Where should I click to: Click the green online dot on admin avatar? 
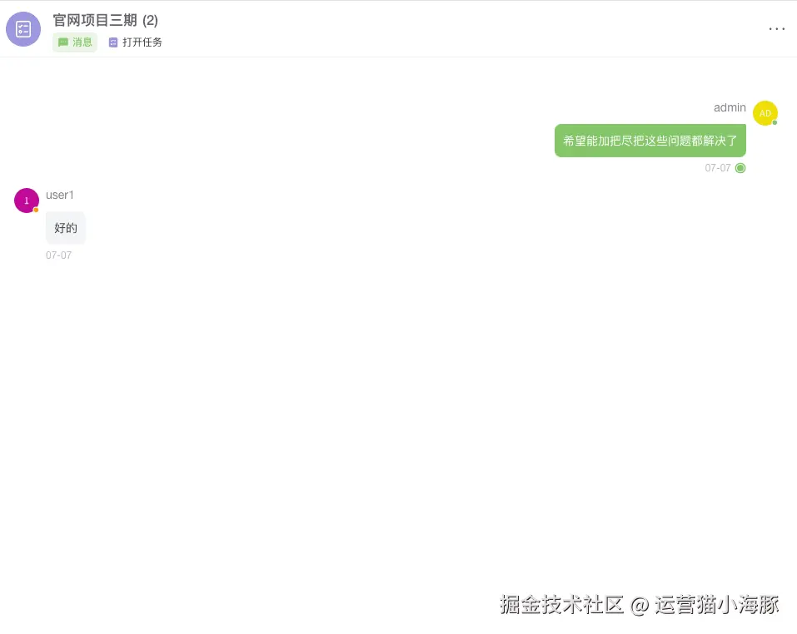[x=775, y=122]
